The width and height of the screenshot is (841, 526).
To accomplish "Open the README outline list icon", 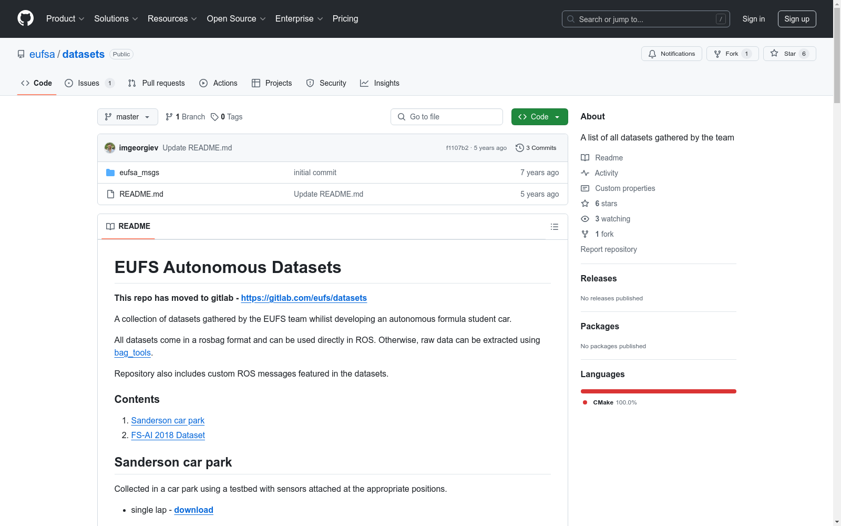I will click(x=555, y=227).
